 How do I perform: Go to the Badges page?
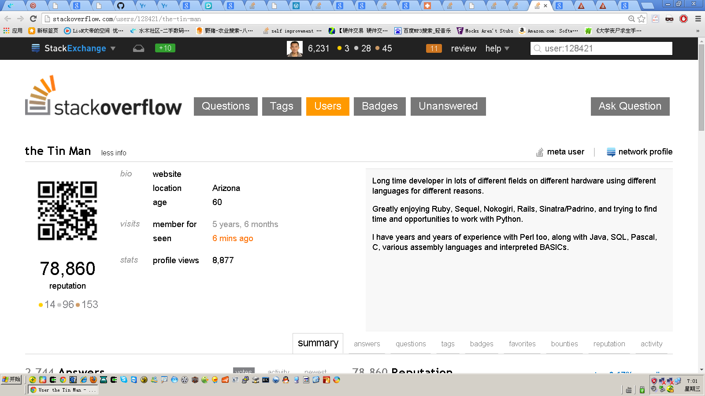click(x=379, y=106)
